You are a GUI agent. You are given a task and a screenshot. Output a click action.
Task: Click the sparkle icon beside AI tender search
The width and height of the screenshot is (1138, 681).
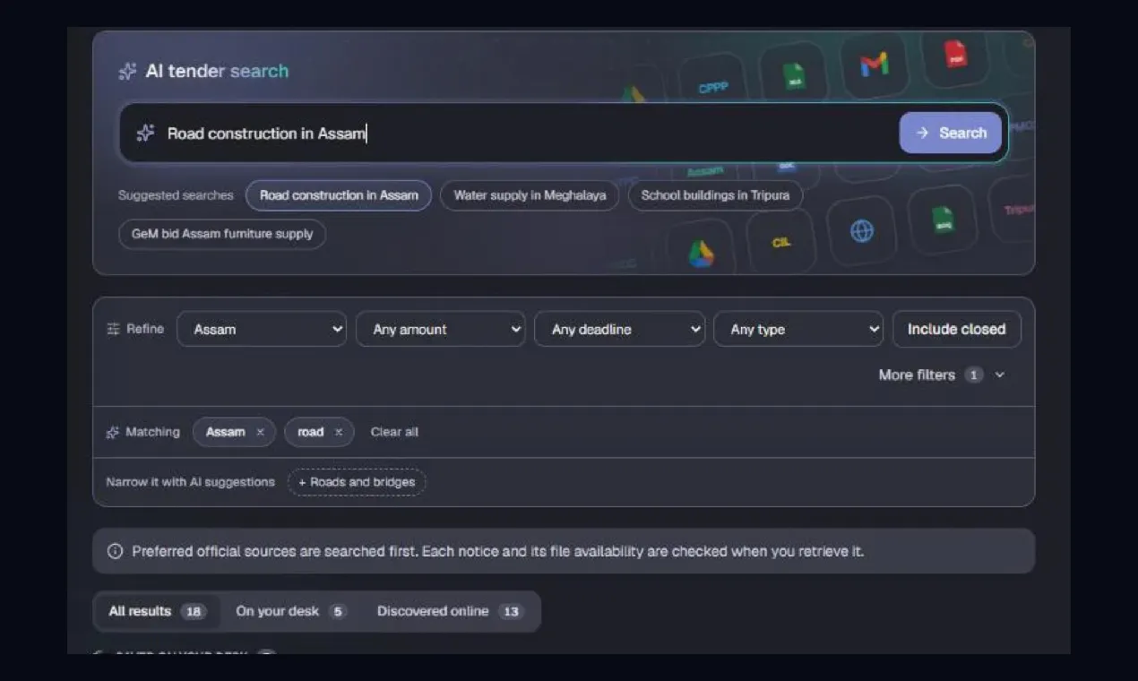127,71
